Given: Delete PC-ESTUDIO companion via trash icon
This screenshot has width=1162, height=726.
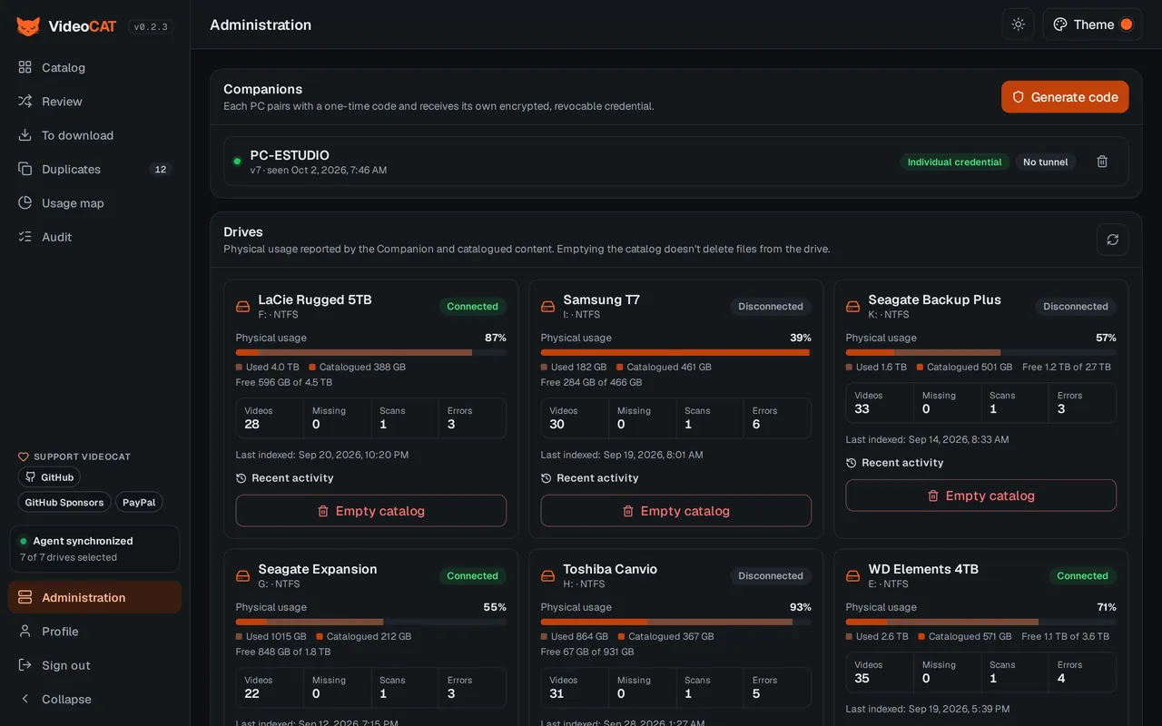Looking at the screenshot, I should (1102, 162).
